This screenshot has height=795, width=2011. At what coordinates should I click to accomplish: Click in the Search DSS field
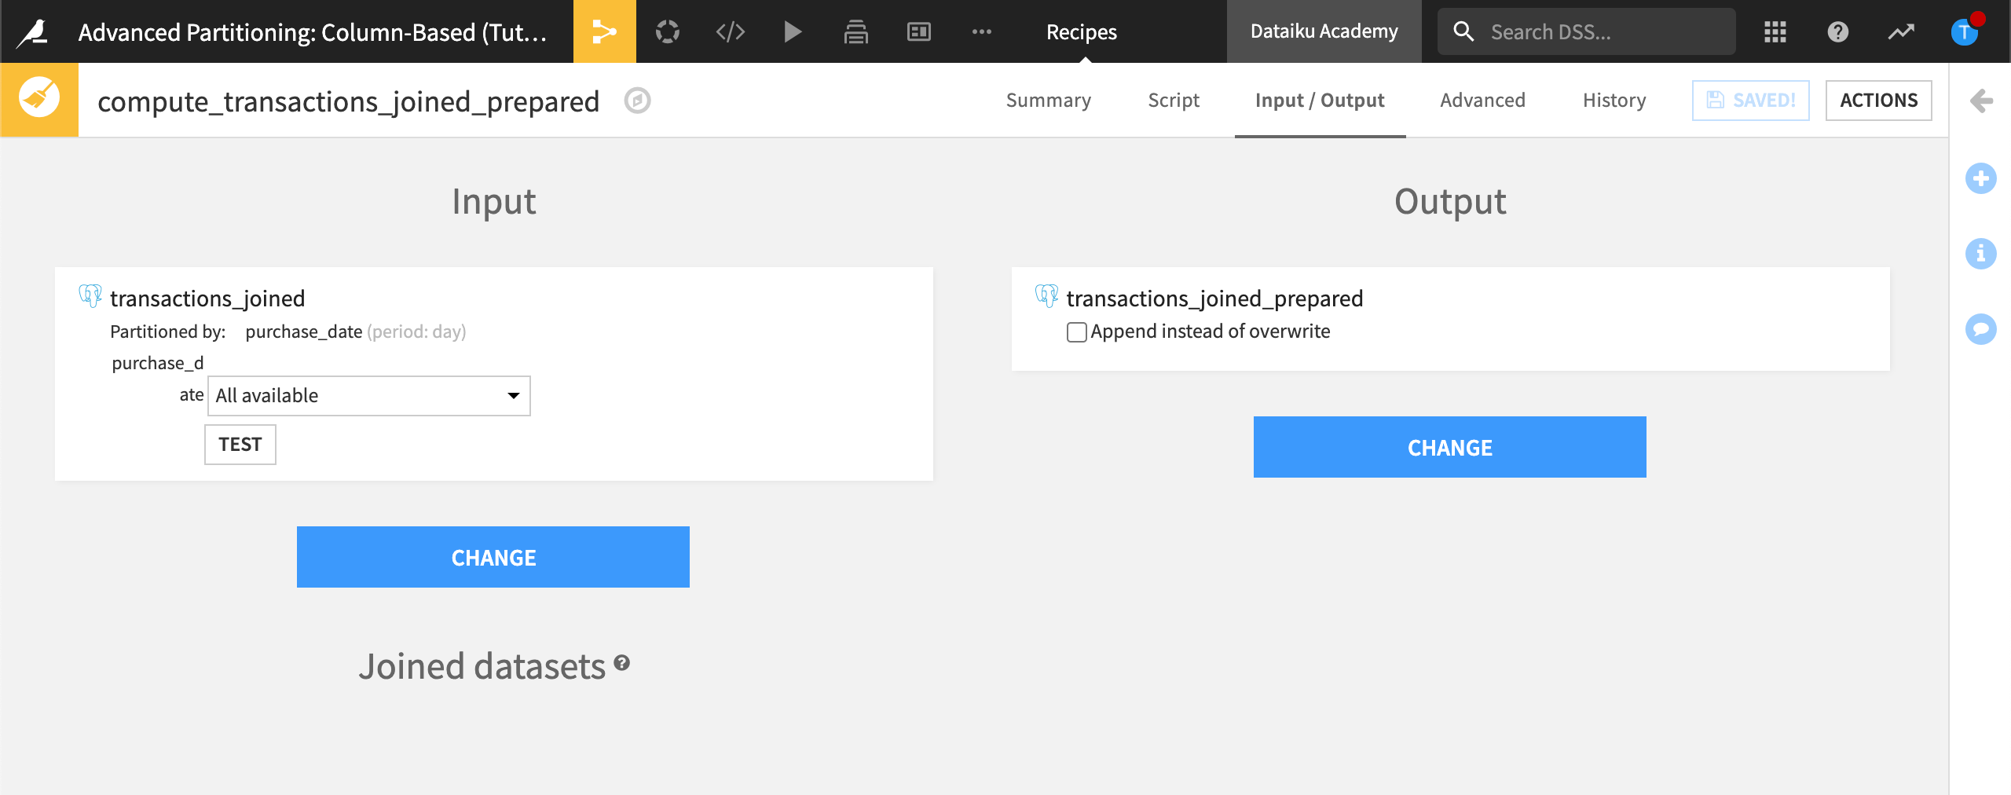(1586, 31)
